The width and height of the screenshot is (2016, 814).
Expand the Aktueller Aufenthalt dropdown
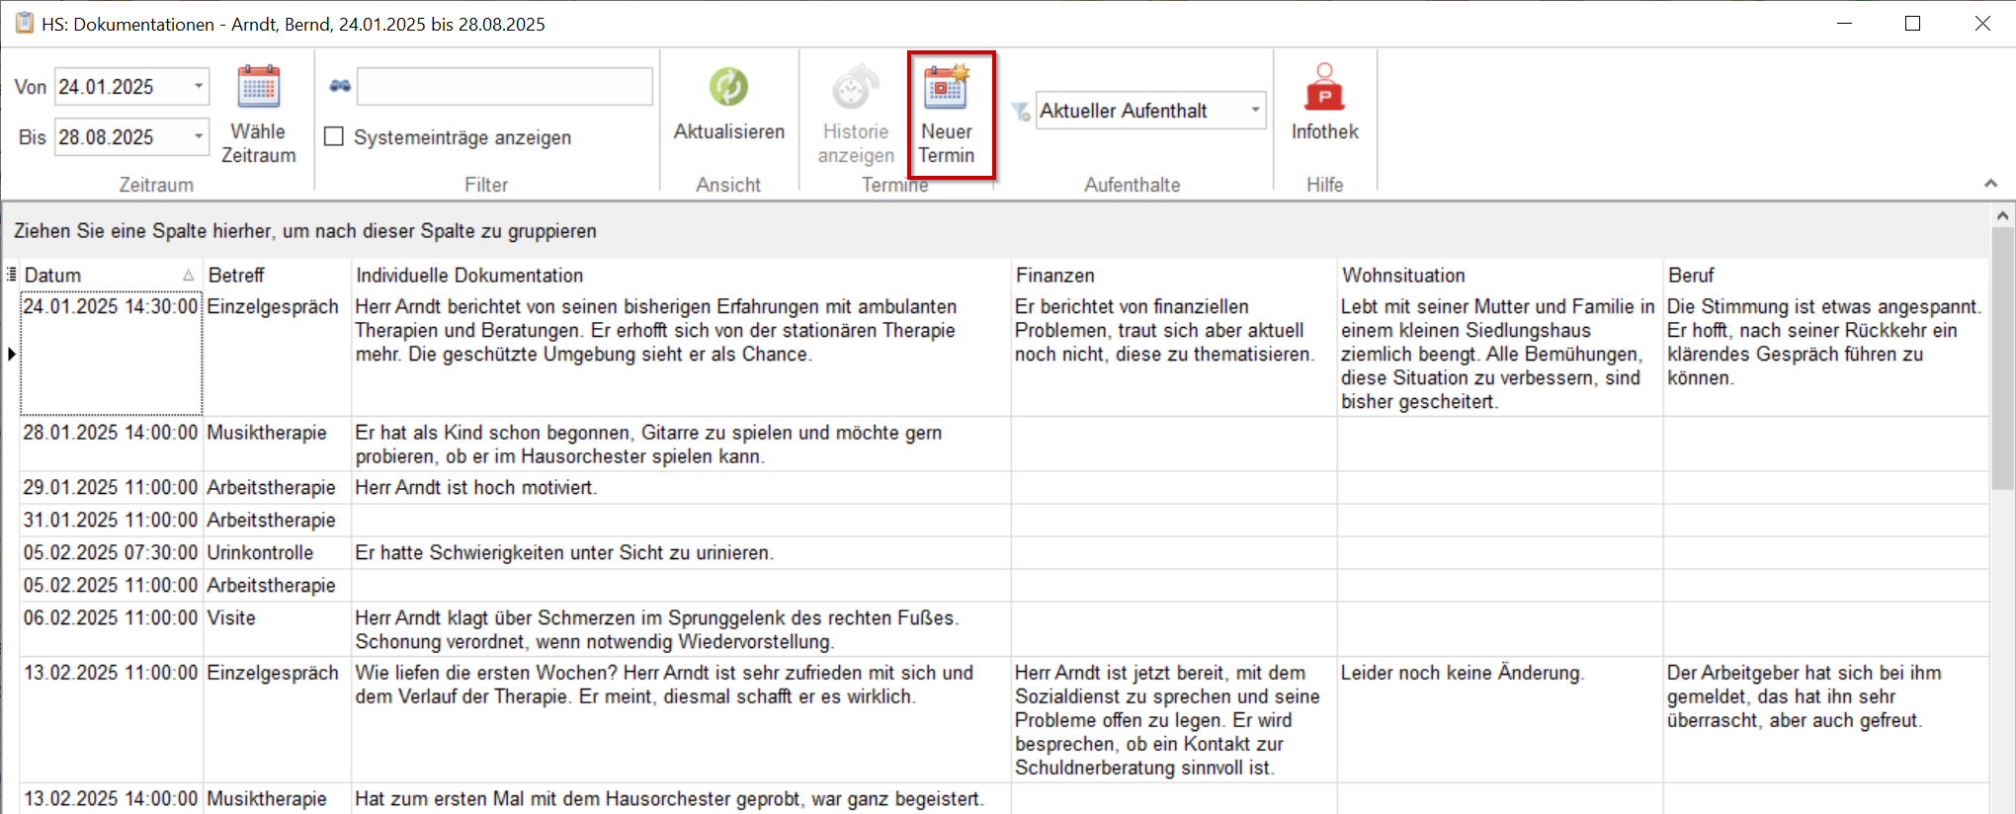[x=1255, y=111]
